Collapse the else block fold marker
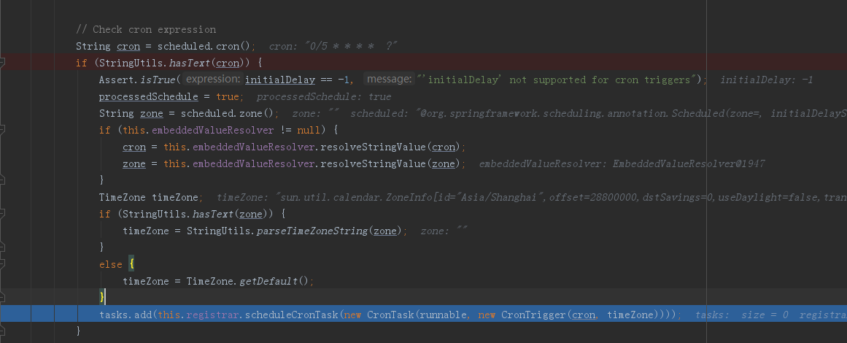This screenshot has height=343, width=847. [1, 263]
